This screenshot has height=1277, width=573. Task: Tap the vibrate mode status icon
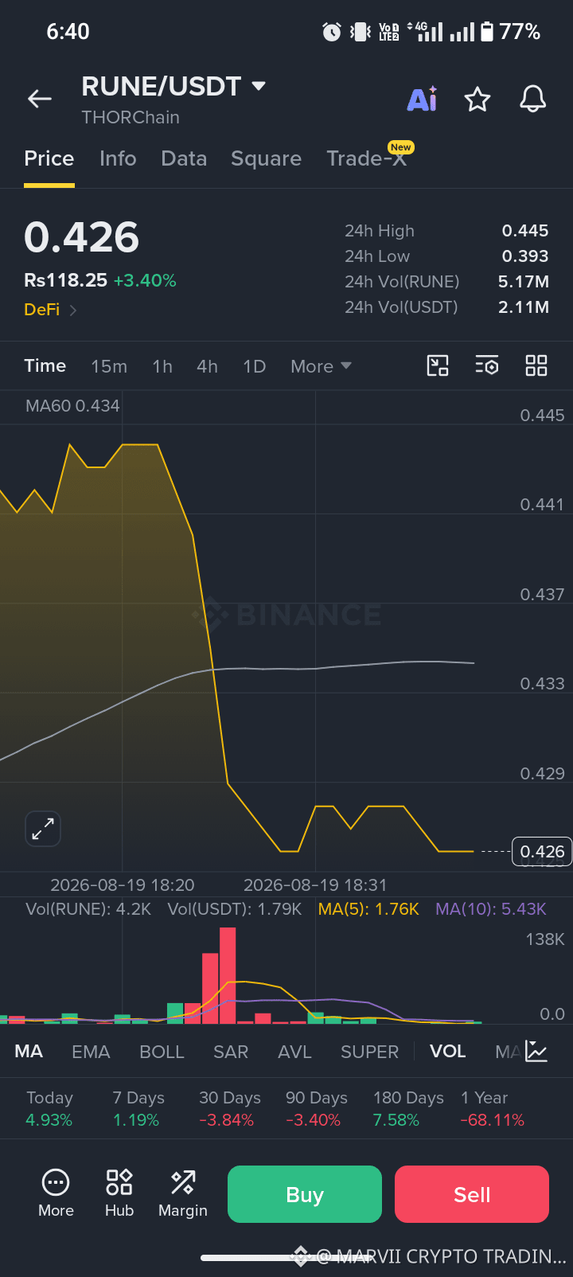[x=361, y=32]
